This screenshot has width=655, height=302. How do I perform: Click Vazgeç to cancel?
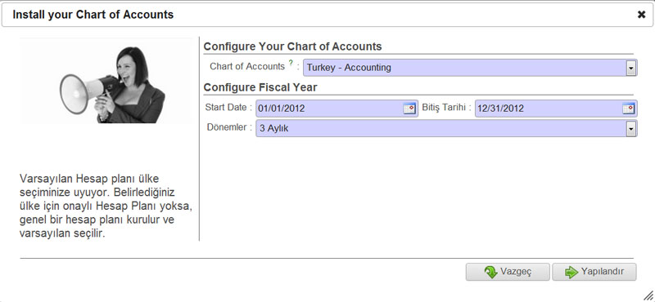click(x=508, y=272)
